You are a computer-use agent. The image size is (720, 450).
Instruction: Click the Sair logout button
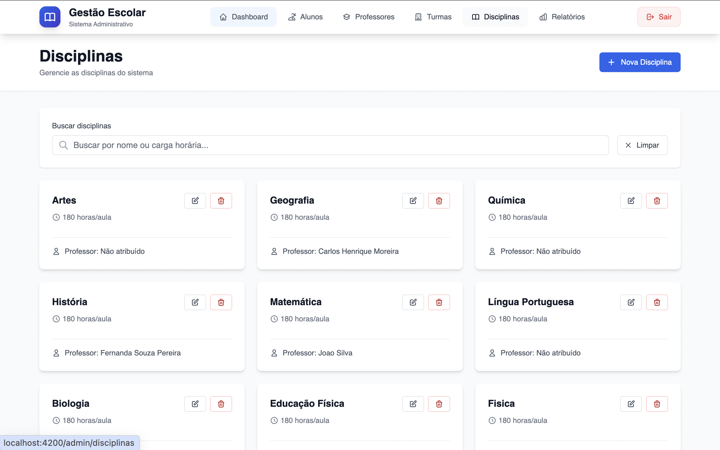(659, 17)
